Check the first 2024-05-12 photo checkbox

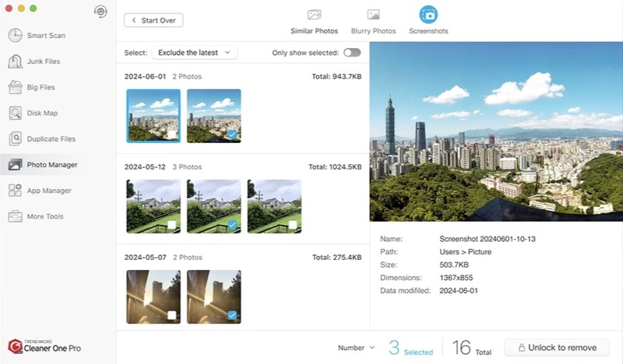(171, 225)
